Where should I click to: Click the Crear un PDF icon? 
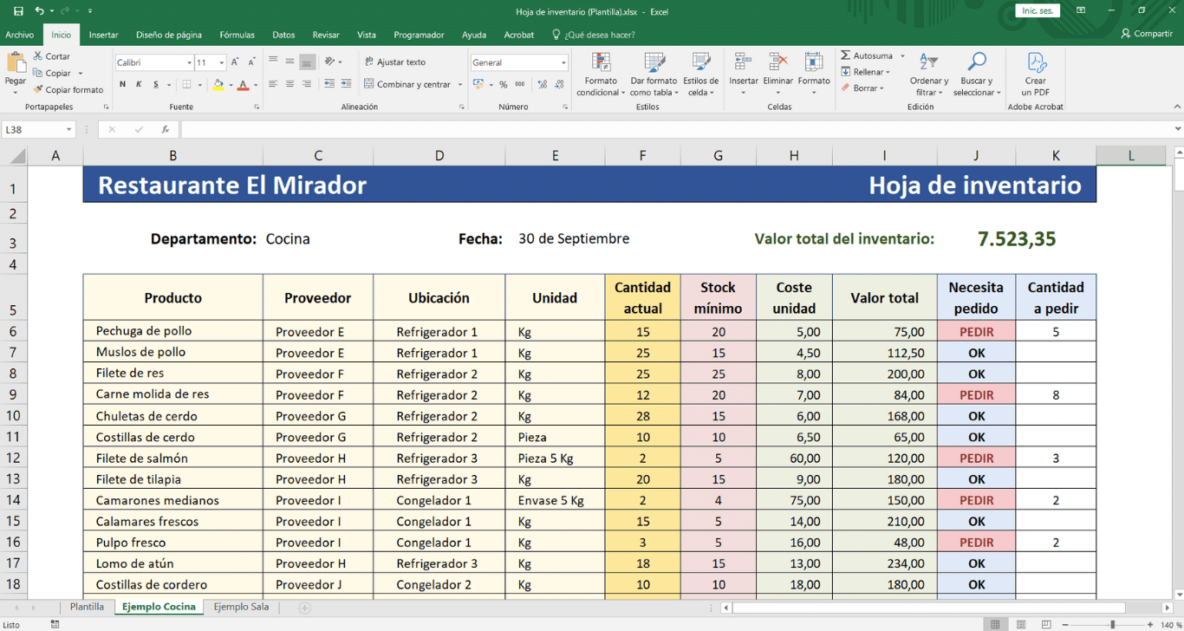pyautogui.click(x=1036, y=63)
